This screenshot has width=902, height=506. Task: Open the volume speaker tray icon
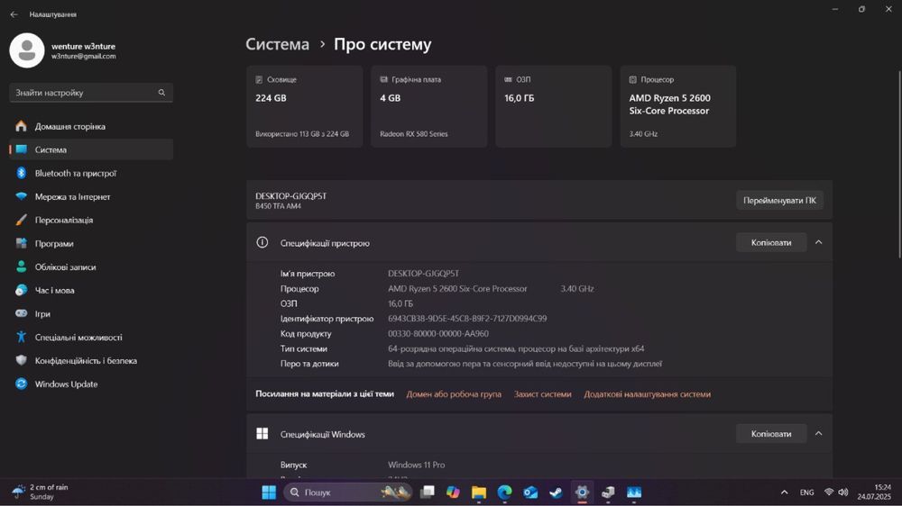pos(843,492)
